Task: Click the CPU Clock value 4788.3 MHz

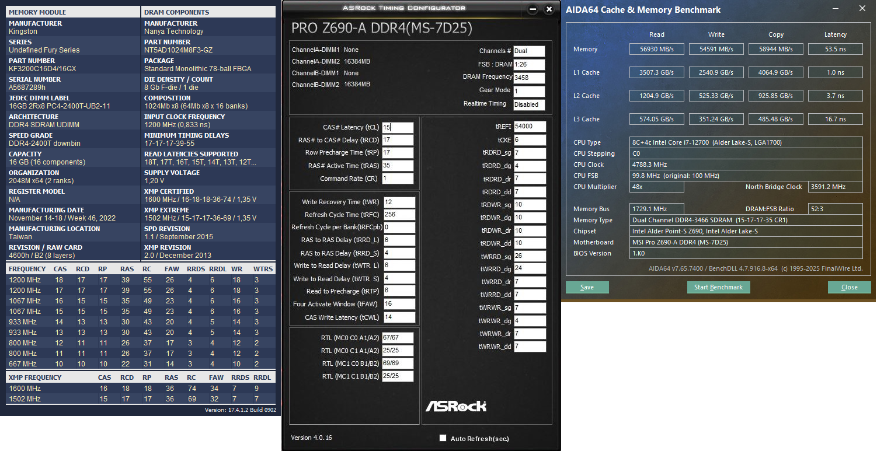Action: point(746,165)
